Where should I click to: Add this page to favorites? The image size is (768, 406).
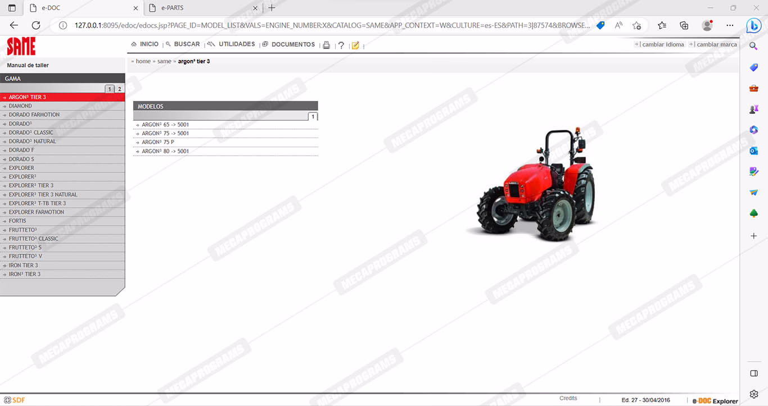pos(636,25)
